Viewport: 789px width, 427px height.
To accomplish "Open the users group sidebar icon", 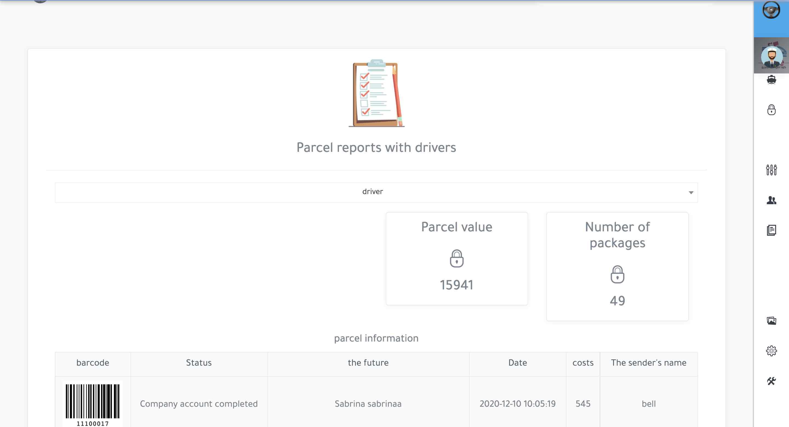I will [x=771, y=200].
